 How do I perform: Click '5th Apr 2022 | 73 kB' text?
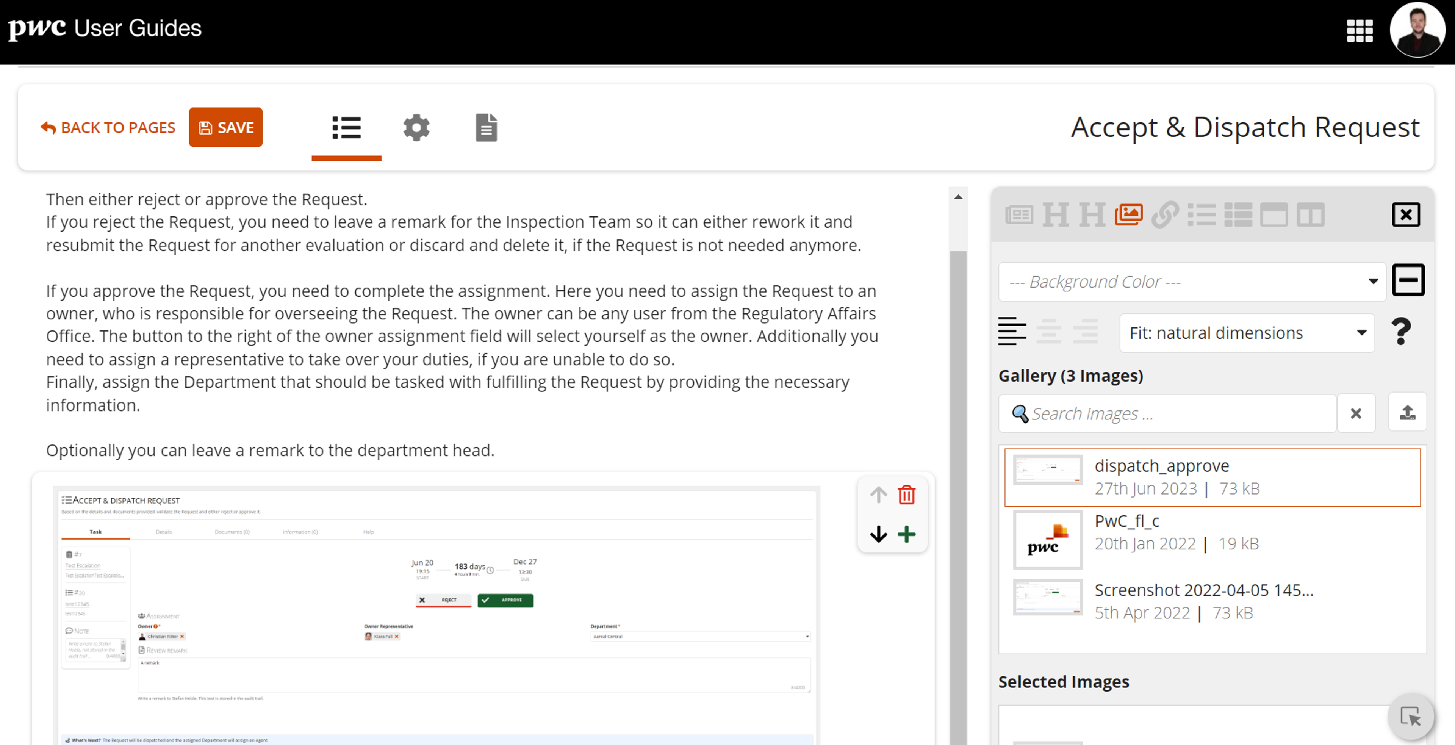click(1174, 613)
